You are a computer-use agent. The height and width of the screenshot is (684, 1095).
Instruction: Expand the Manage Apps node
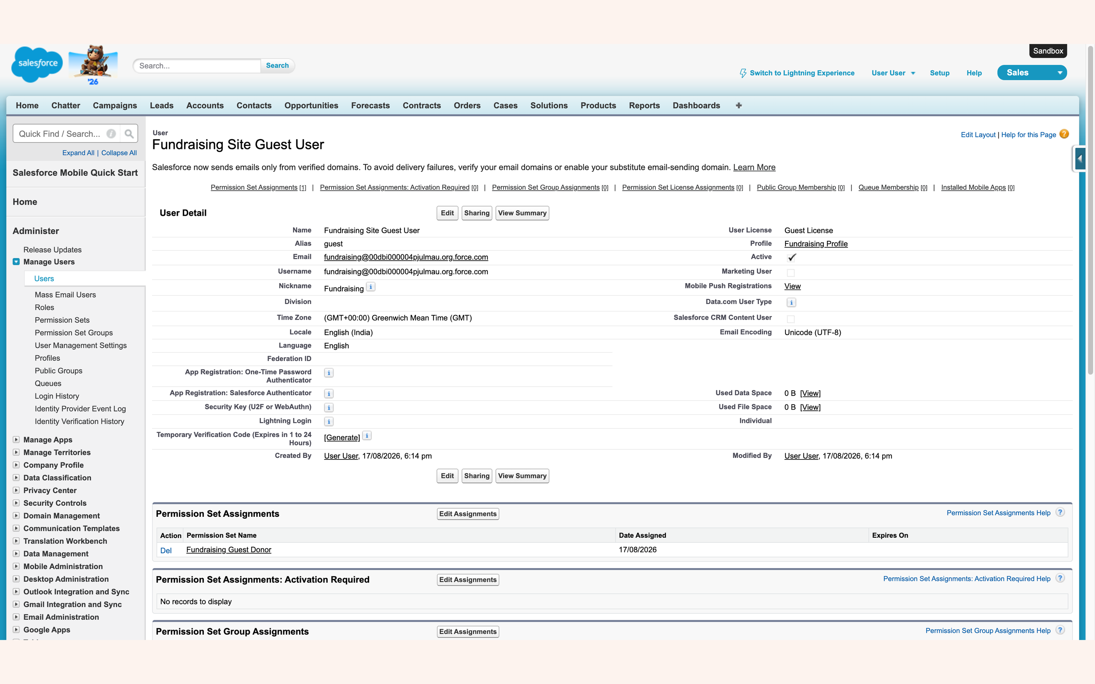16,440
